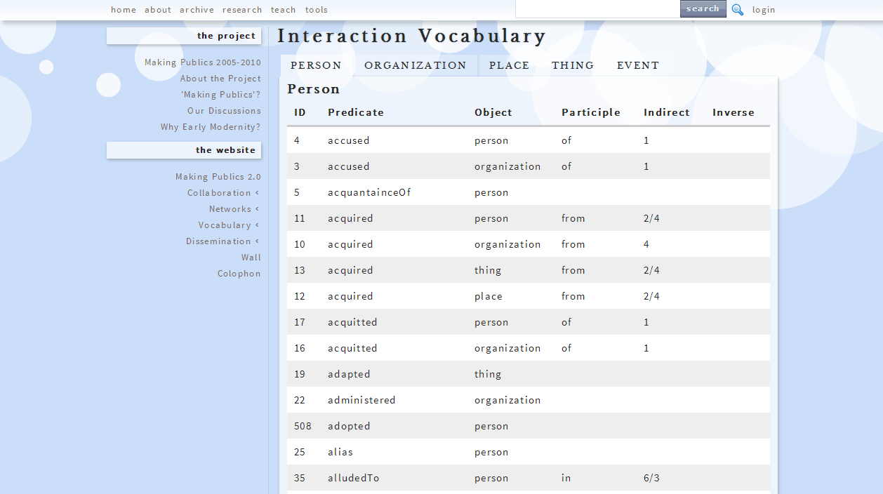Click ID 22 in the table
This screenshot has height=494, width=883.
[x=300, y=400]
